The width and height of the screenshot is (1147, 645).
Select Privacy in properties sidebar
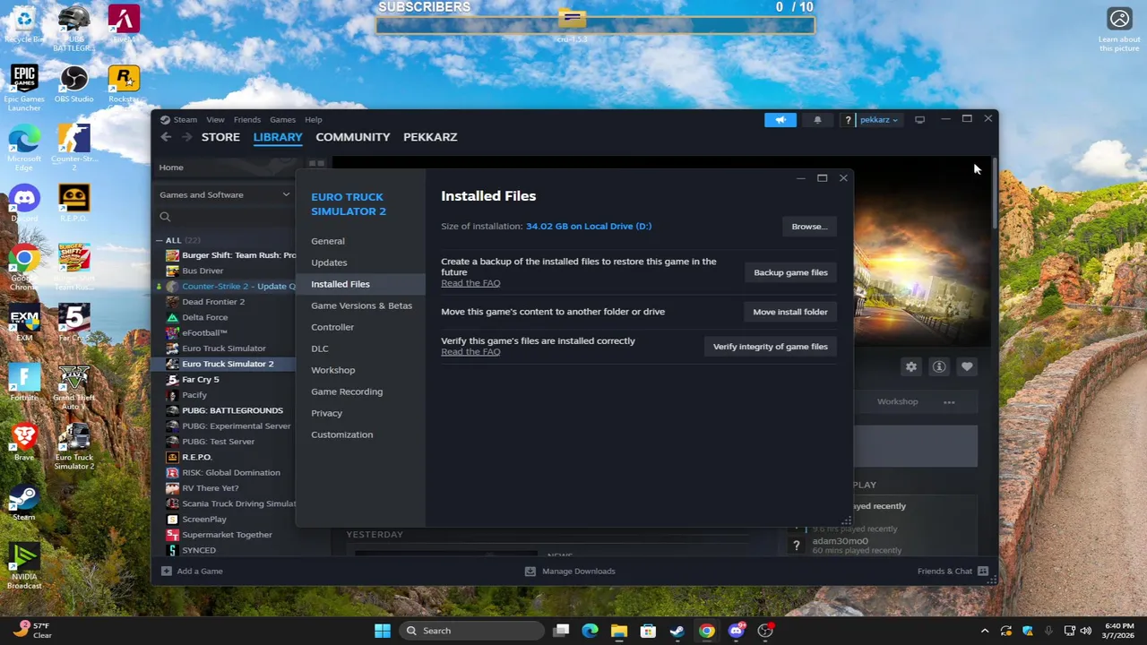(x=326, y=413)
